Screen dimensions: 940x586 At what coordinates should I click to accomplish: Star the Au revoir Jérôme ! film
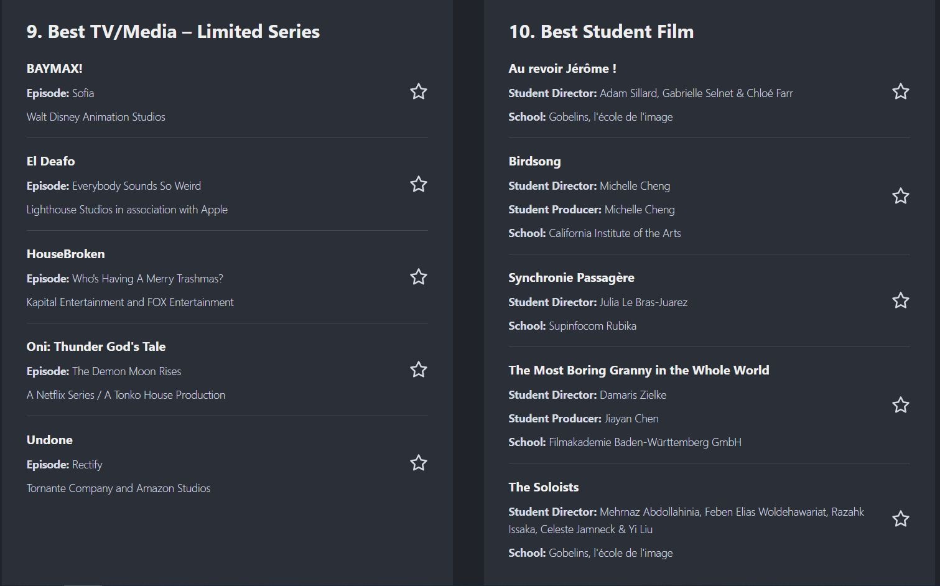point(900,92)
